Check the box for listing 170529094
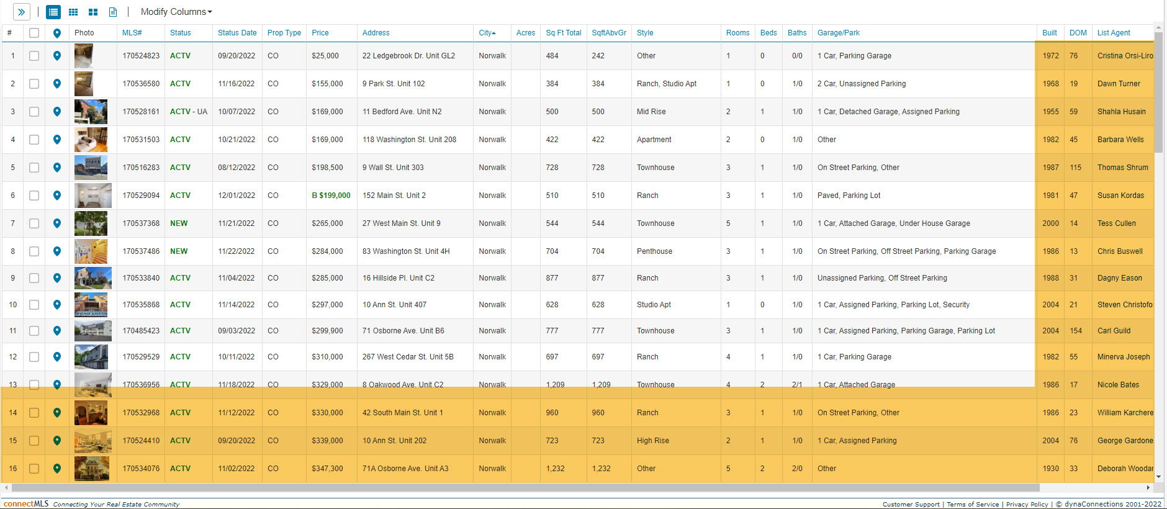This screenshot has height=509, width=1167. [x=34, y=196]
